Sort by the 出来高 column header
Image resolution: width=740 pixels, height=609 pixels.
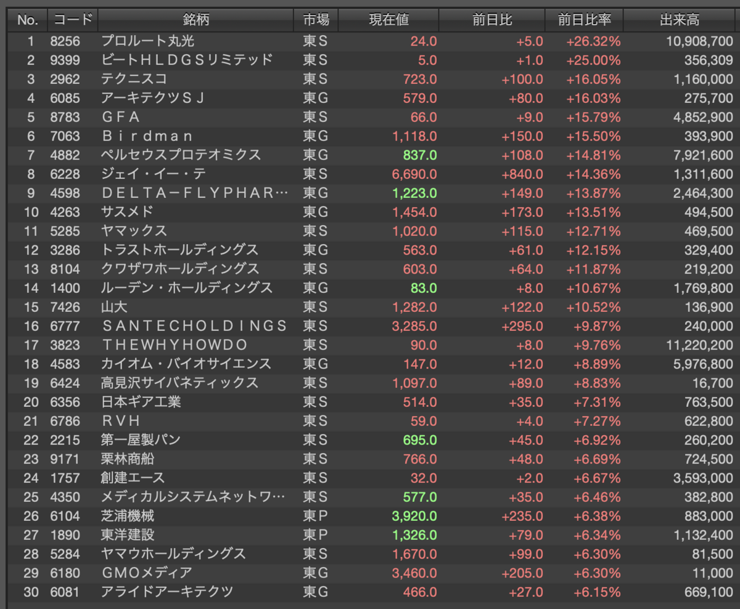[x=680, y=20]
